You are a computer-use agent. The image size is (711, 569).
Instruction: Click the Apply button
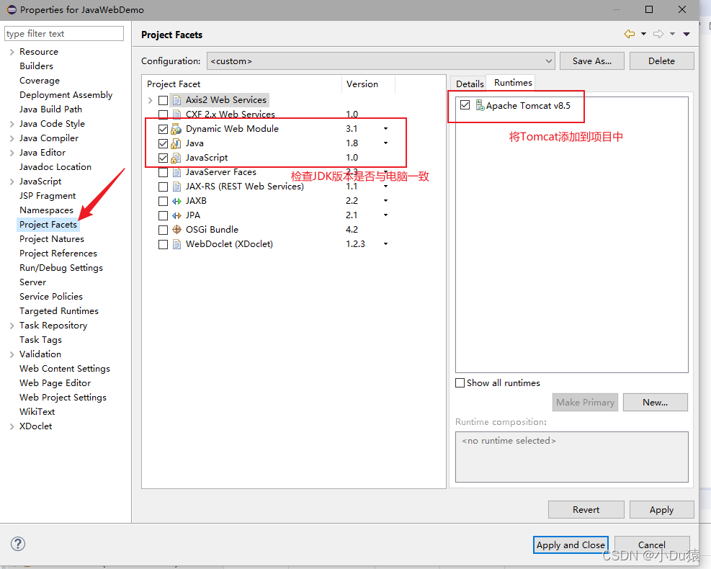click(x=661, y=510)
